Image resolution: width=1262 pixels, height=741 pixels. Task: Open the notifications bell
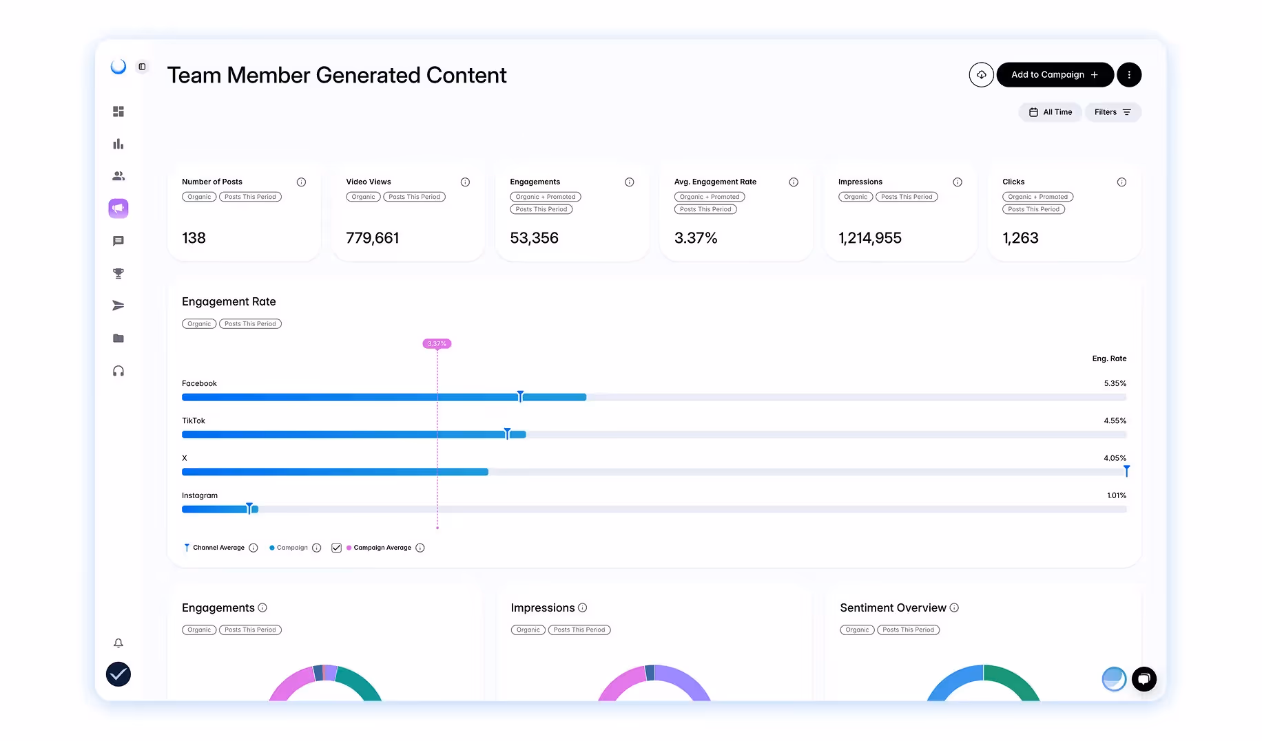pos(118,642)
